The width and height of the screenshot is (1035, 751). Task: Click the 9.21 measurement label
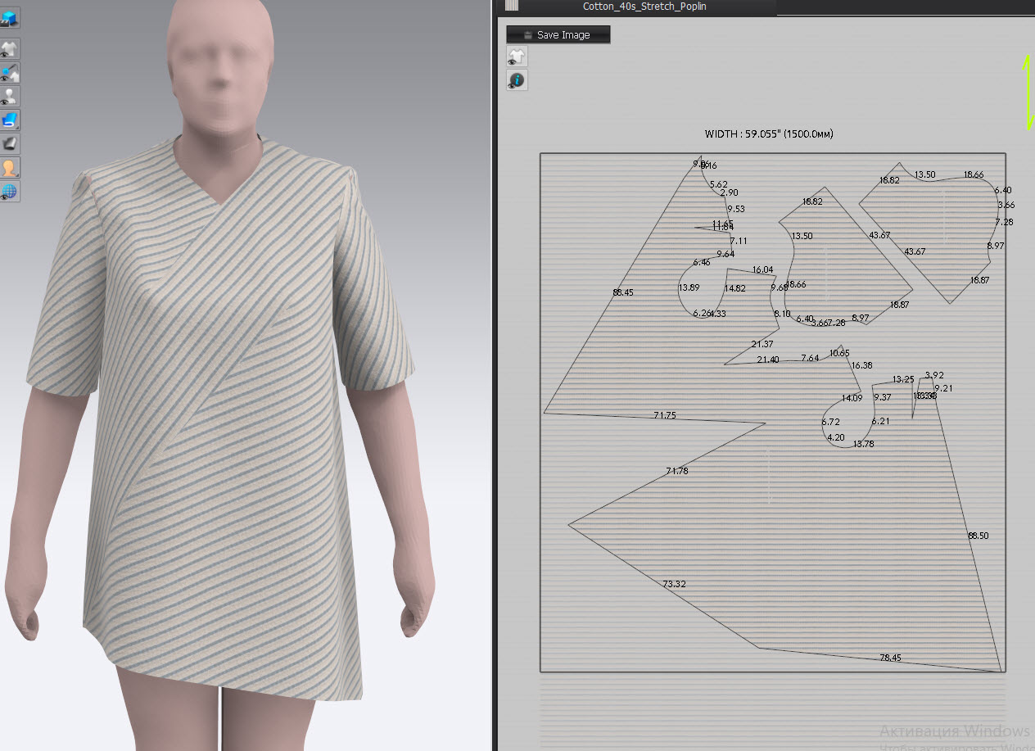pyautogui.click(x=943, y=388)
